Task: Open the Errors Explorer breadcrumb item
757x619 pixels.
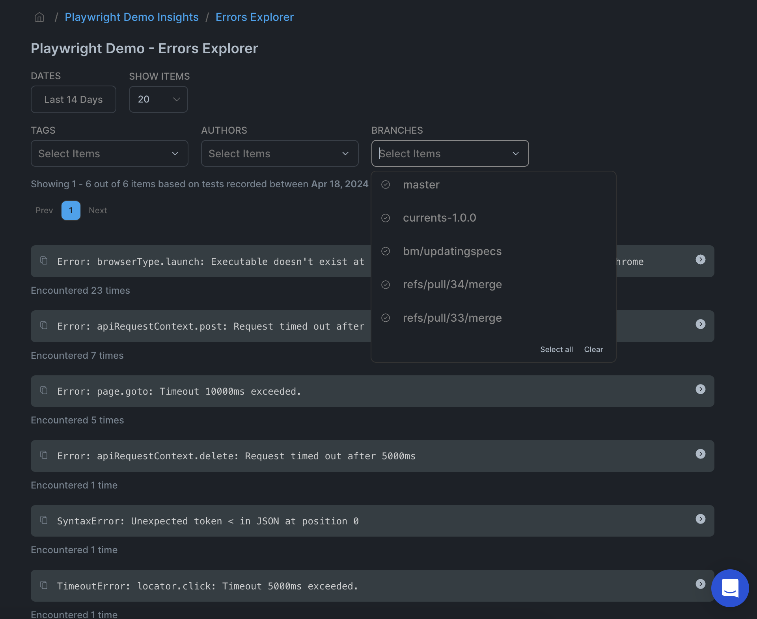Action: click(x=254, y=17)
